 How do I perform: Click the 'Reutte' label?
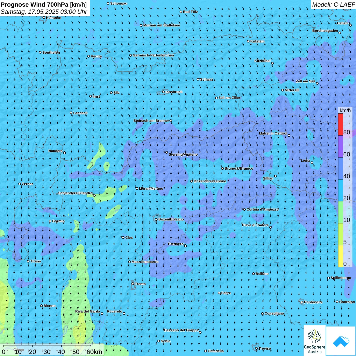(x=96, y=56)
